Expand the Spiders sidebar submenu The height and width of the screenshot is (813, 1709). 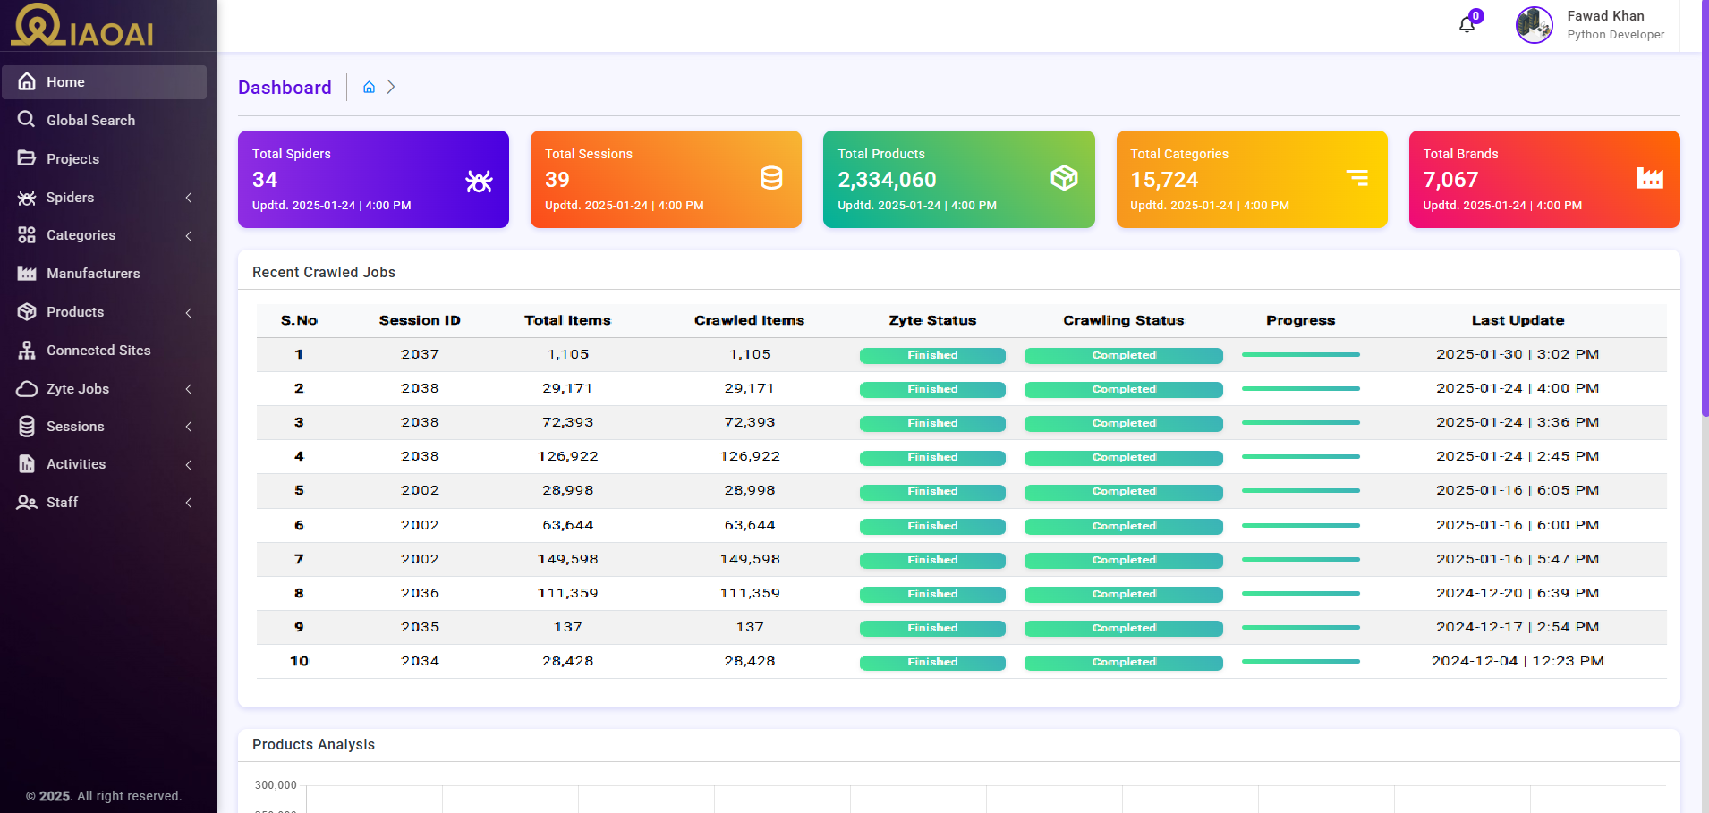pyautogui.click(x=104, y=198)
